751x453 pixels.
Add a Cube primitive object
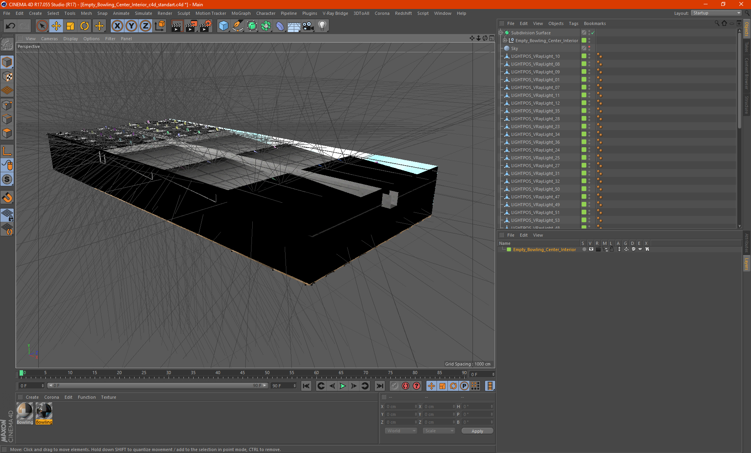pyautogui.click(x=223, y=26)
